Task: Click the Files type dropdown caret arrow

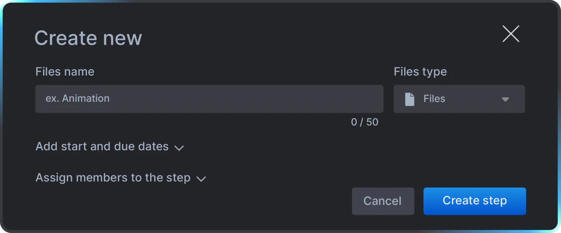Action: click(505, 100)
